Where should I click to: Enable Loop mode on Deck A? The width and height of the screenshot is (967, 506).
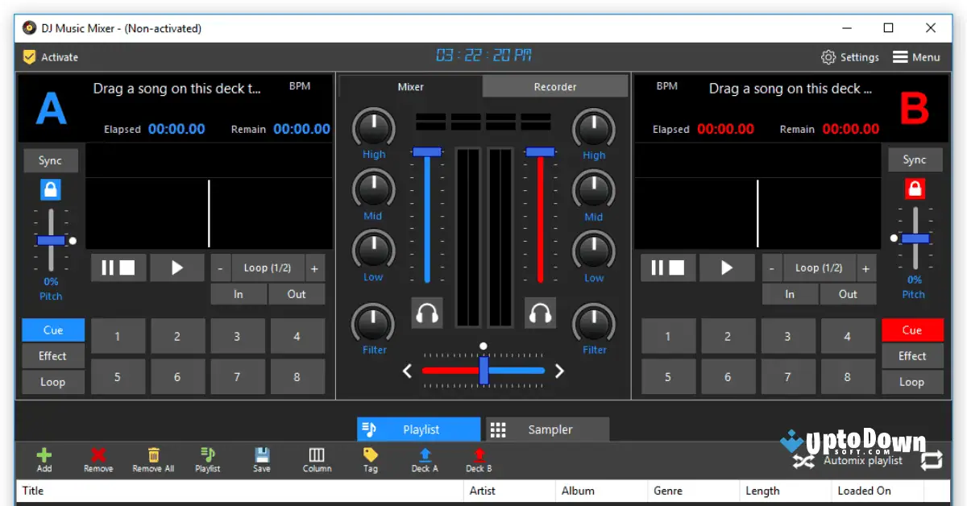(x=52, y=381)
